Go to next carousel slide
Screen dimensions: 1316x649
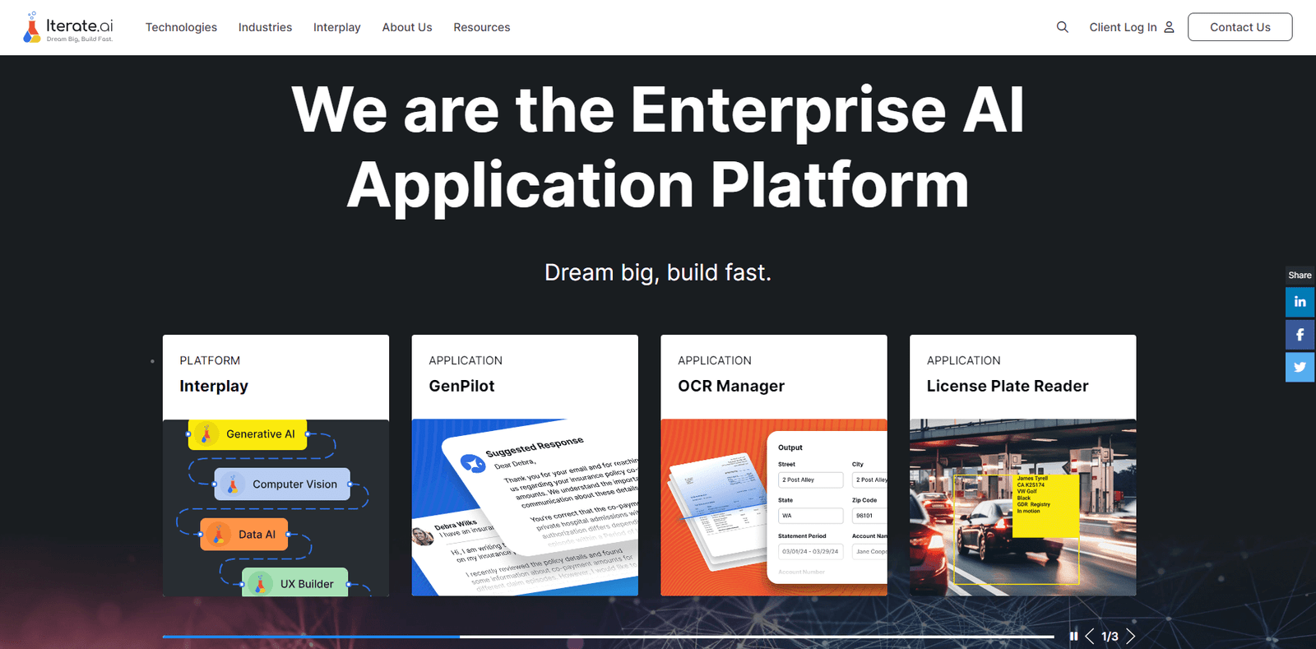(x=1131, y=636)
